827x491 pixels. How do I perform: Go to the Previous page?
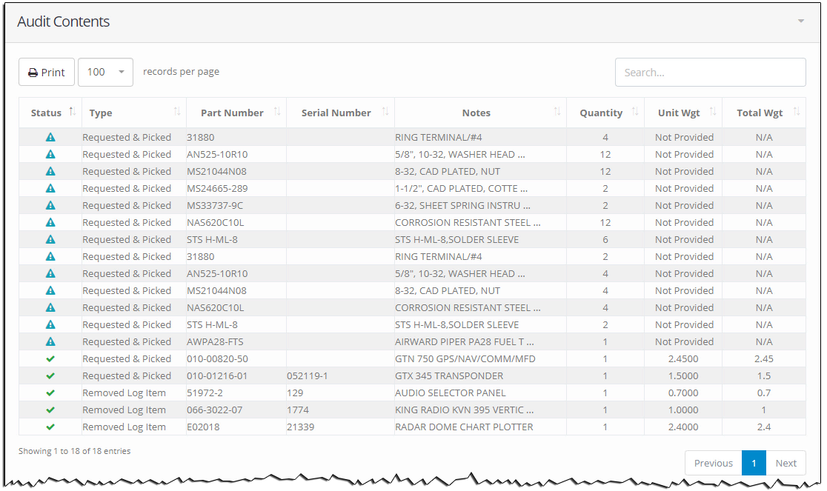click(713, 463)
